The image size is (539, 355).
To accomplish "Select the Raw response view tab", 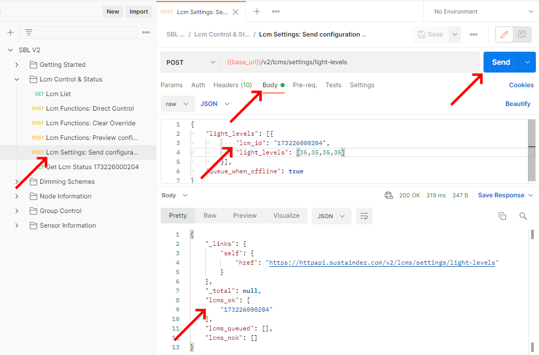I will (210, 216).
